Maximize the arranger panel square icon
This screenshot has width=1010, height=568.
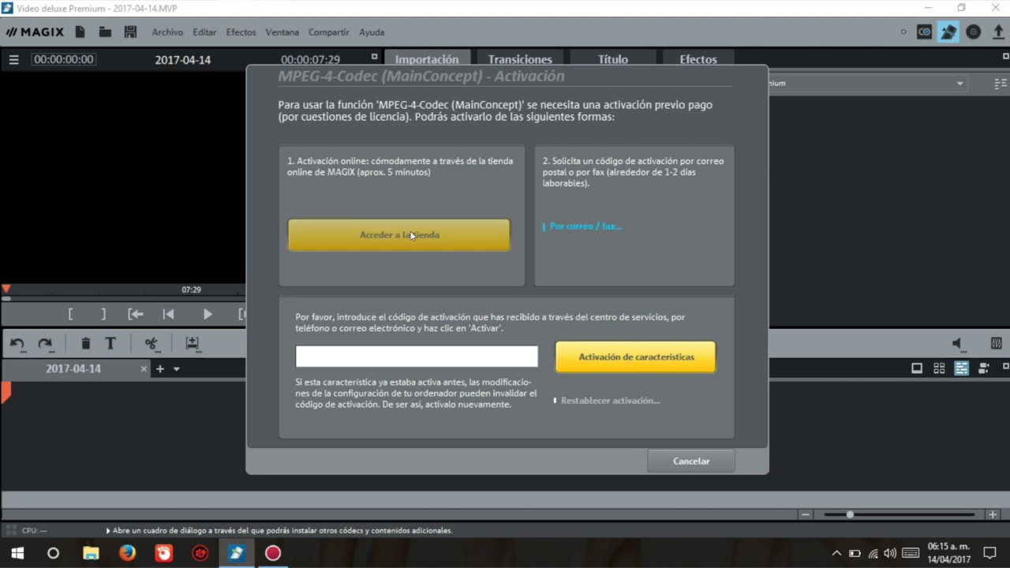click(1005, 367)
